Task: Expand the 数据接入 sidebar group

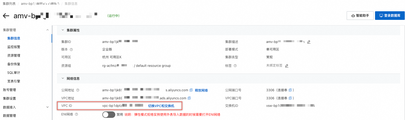Action: point(48,107)
